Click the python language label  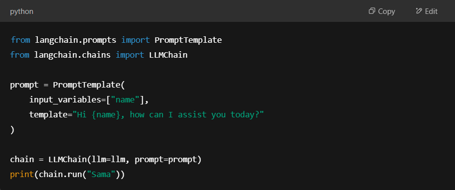21,11
